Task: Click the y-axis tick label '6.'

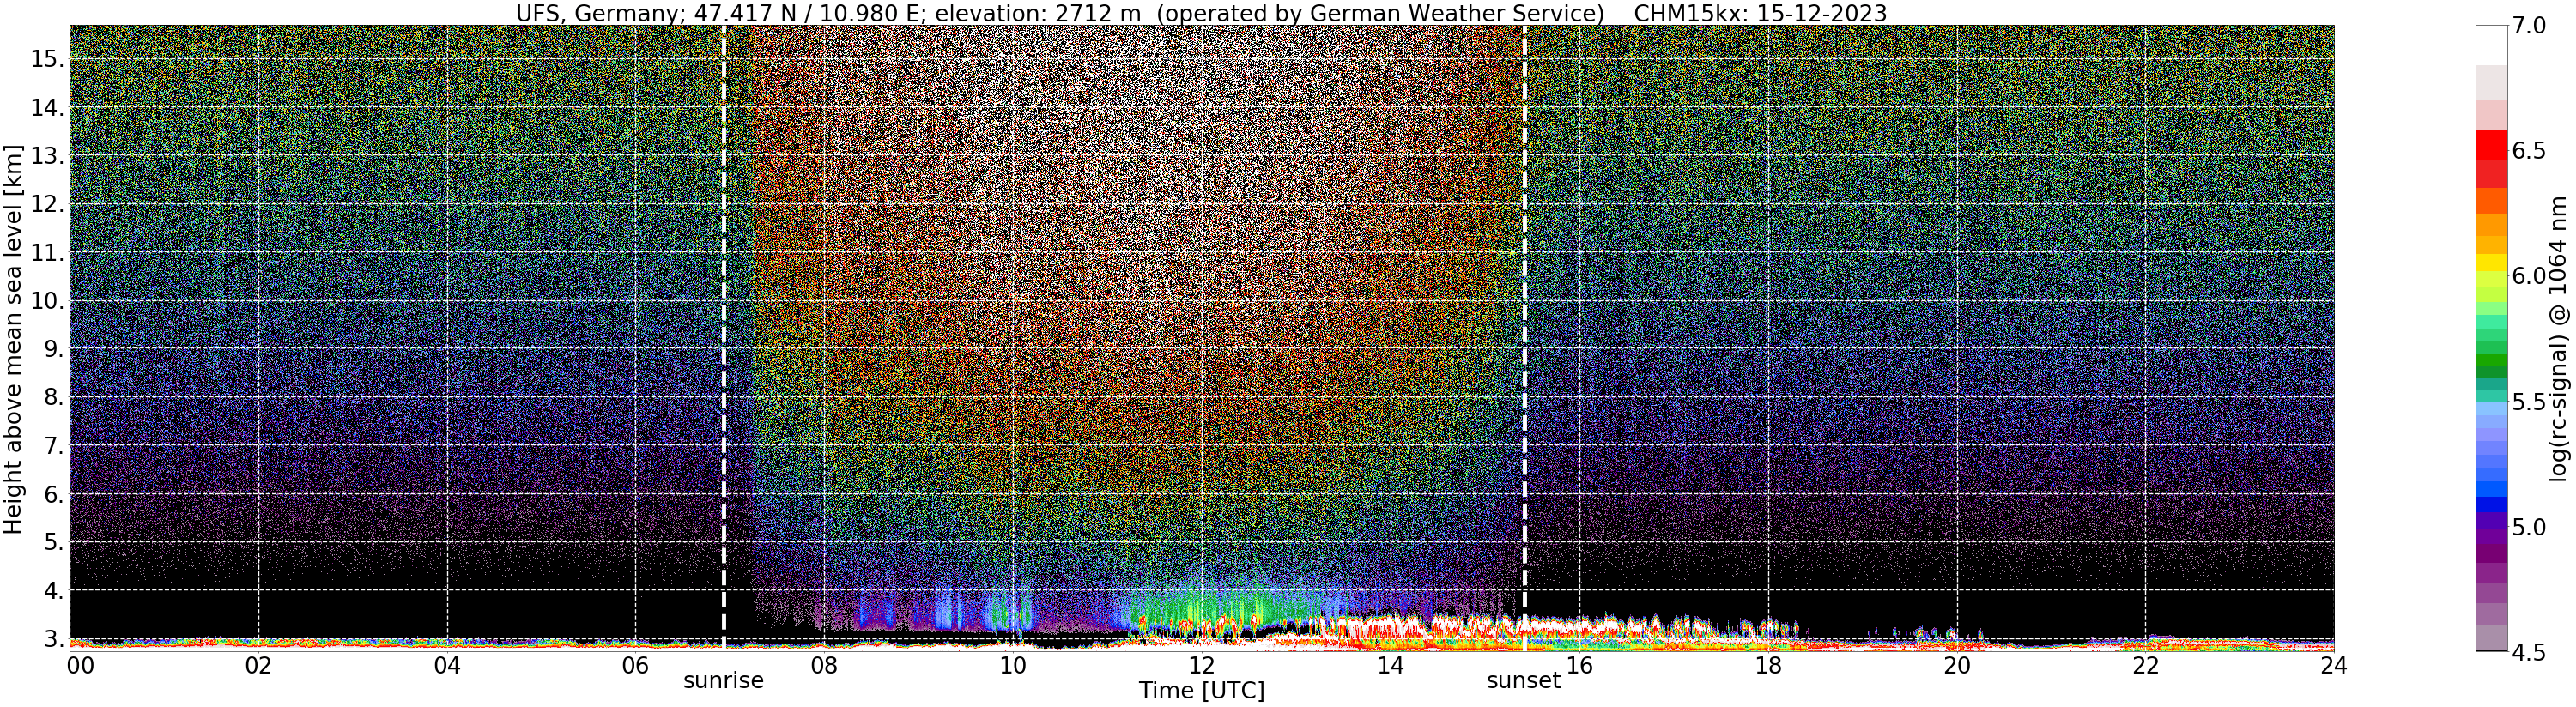Action: coord(53,494)
